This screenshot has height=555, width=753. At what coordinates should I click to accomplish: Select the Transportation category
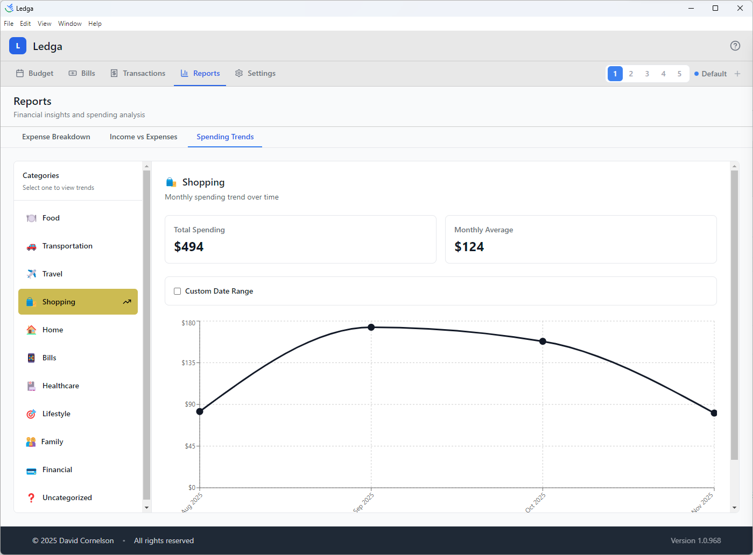tap(78, 246)
